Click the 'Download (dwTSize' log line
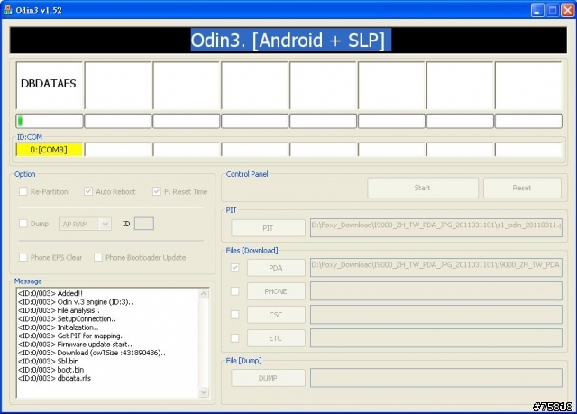The width and height of the screenshot is (577, 414). [x=92, y=353]
